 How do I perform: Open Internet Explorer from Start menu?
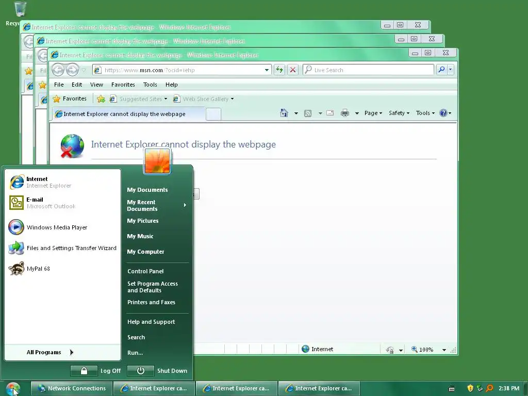coord(62,182)
